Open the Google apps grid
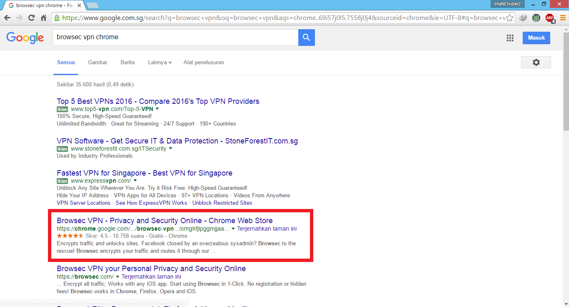The width and height of the screenshot is (569, 307). click(x=510, y=38)
